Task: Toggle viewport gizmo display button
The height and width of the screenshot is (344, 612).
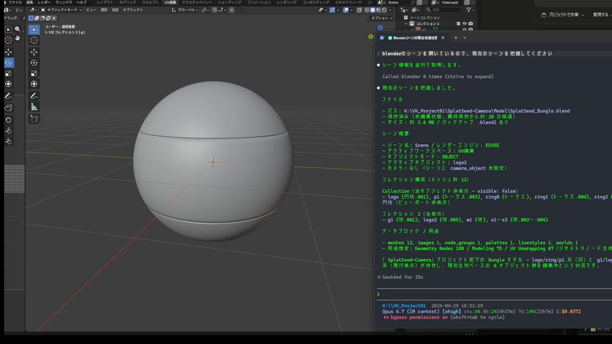Action: pos(333,10)
